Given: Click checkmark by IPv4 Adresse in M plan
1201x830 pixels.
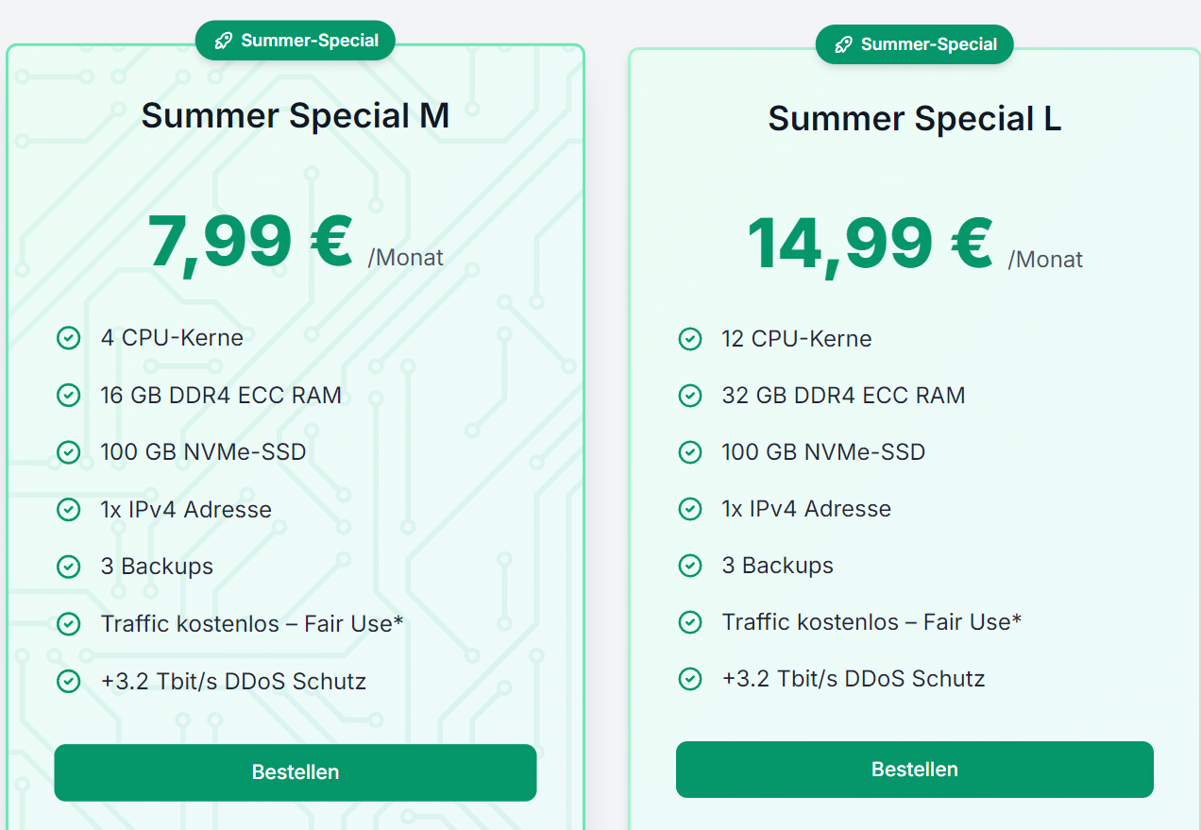Looking at the screenshot, I should click(69, 510).
